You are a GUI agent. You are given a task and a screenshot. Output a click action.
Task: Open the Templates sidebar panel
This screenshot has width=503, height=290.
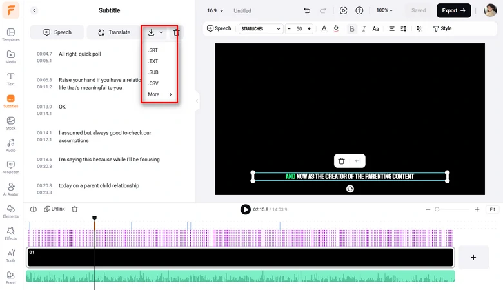(11, 35)
